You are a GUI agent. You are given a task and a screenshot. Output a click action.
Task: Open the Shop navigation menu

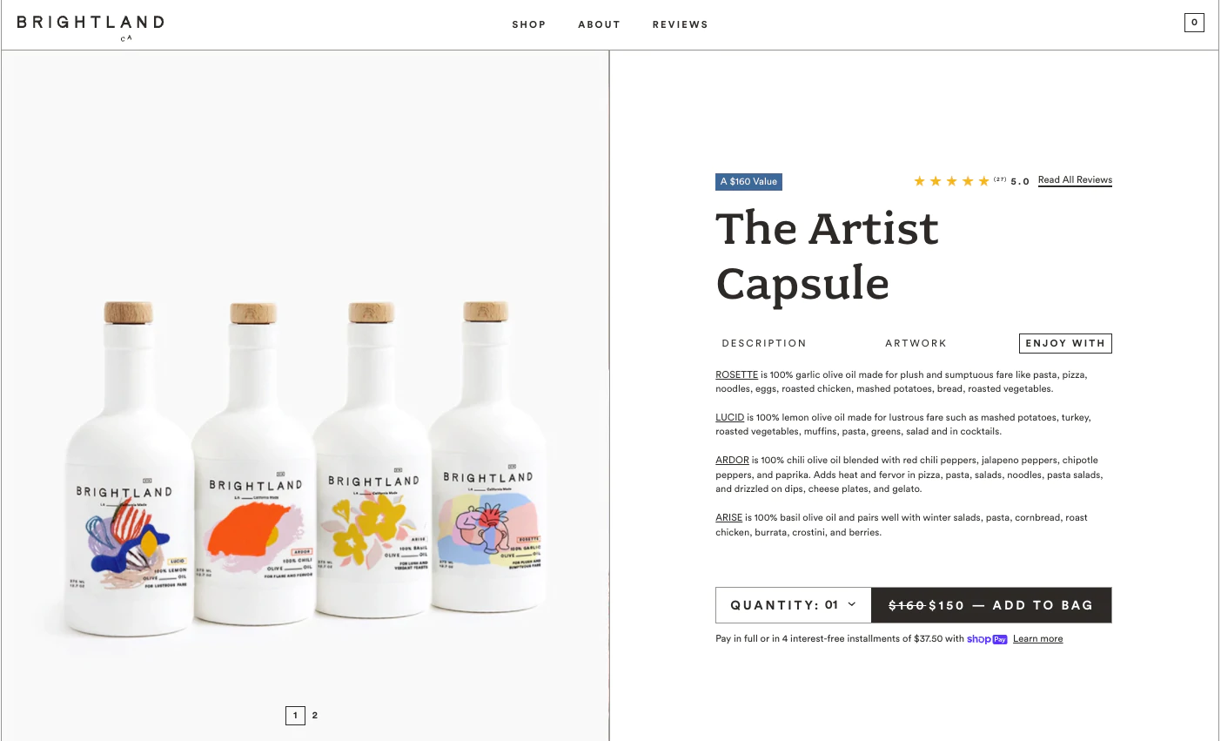click(x=528, y=24)
